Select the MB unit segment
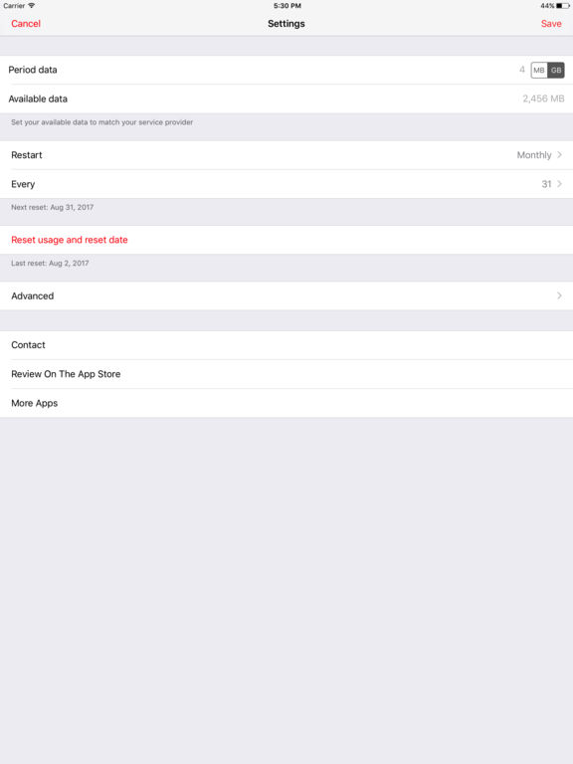 coord(539,71)
